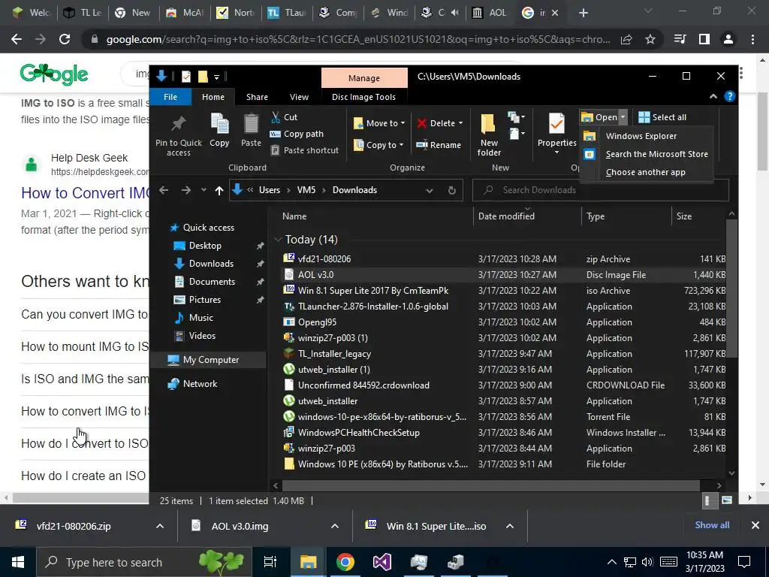Select WindowsPCHealthCheckSetup file

(x=358, y=432)
